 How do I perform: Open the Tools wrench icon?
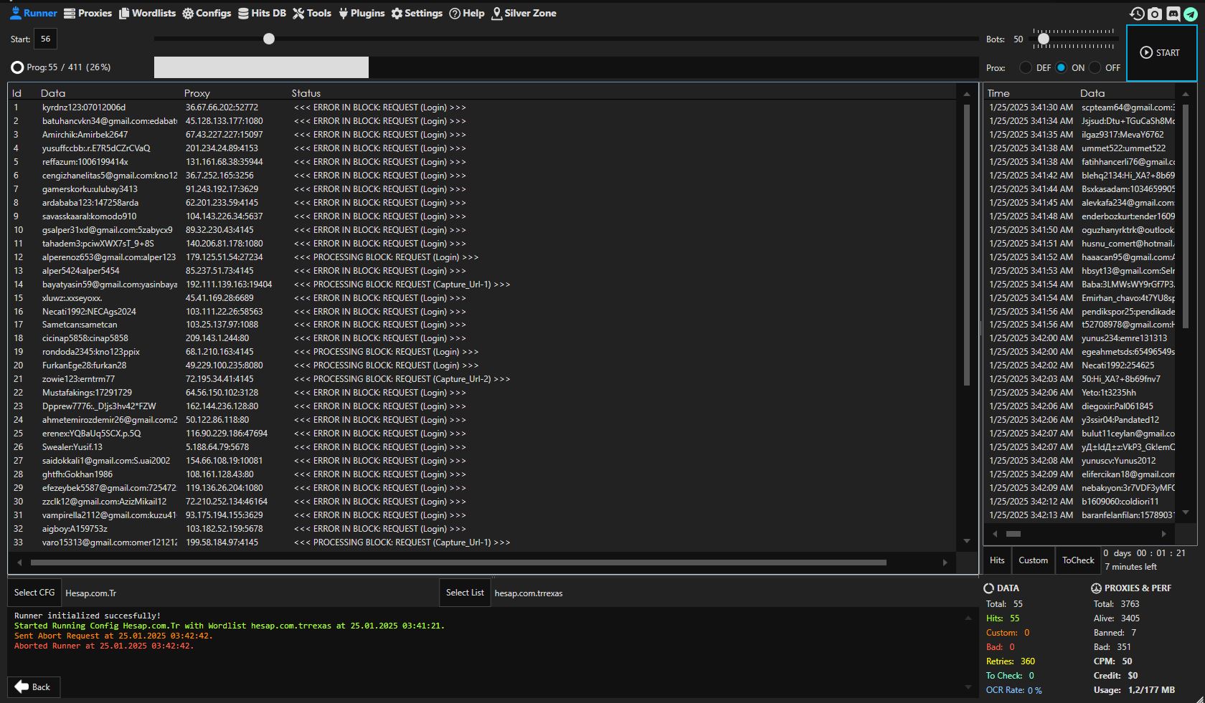pos(298,13)
